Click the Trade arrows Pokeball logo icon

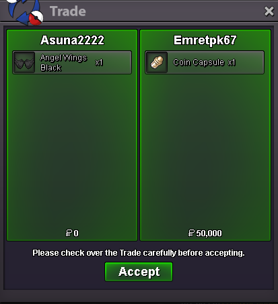(x=25, y=12)
